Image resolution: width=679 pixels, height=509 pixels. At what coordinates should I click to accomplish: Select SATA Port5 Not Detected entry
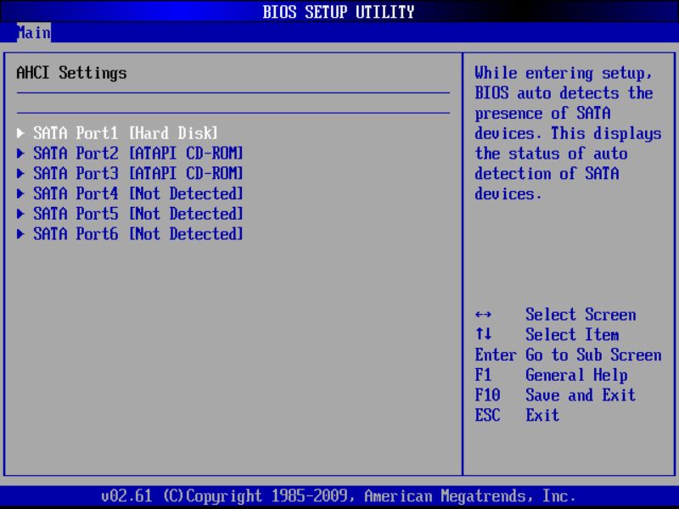coord(138,214)
